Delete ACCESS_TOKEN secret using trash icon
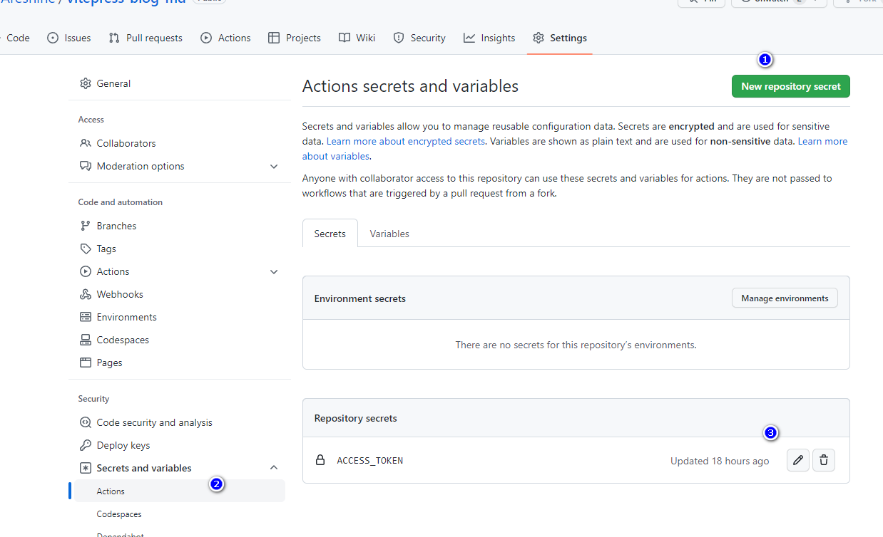Screen dimensions: 883x537 pos(824,460)
